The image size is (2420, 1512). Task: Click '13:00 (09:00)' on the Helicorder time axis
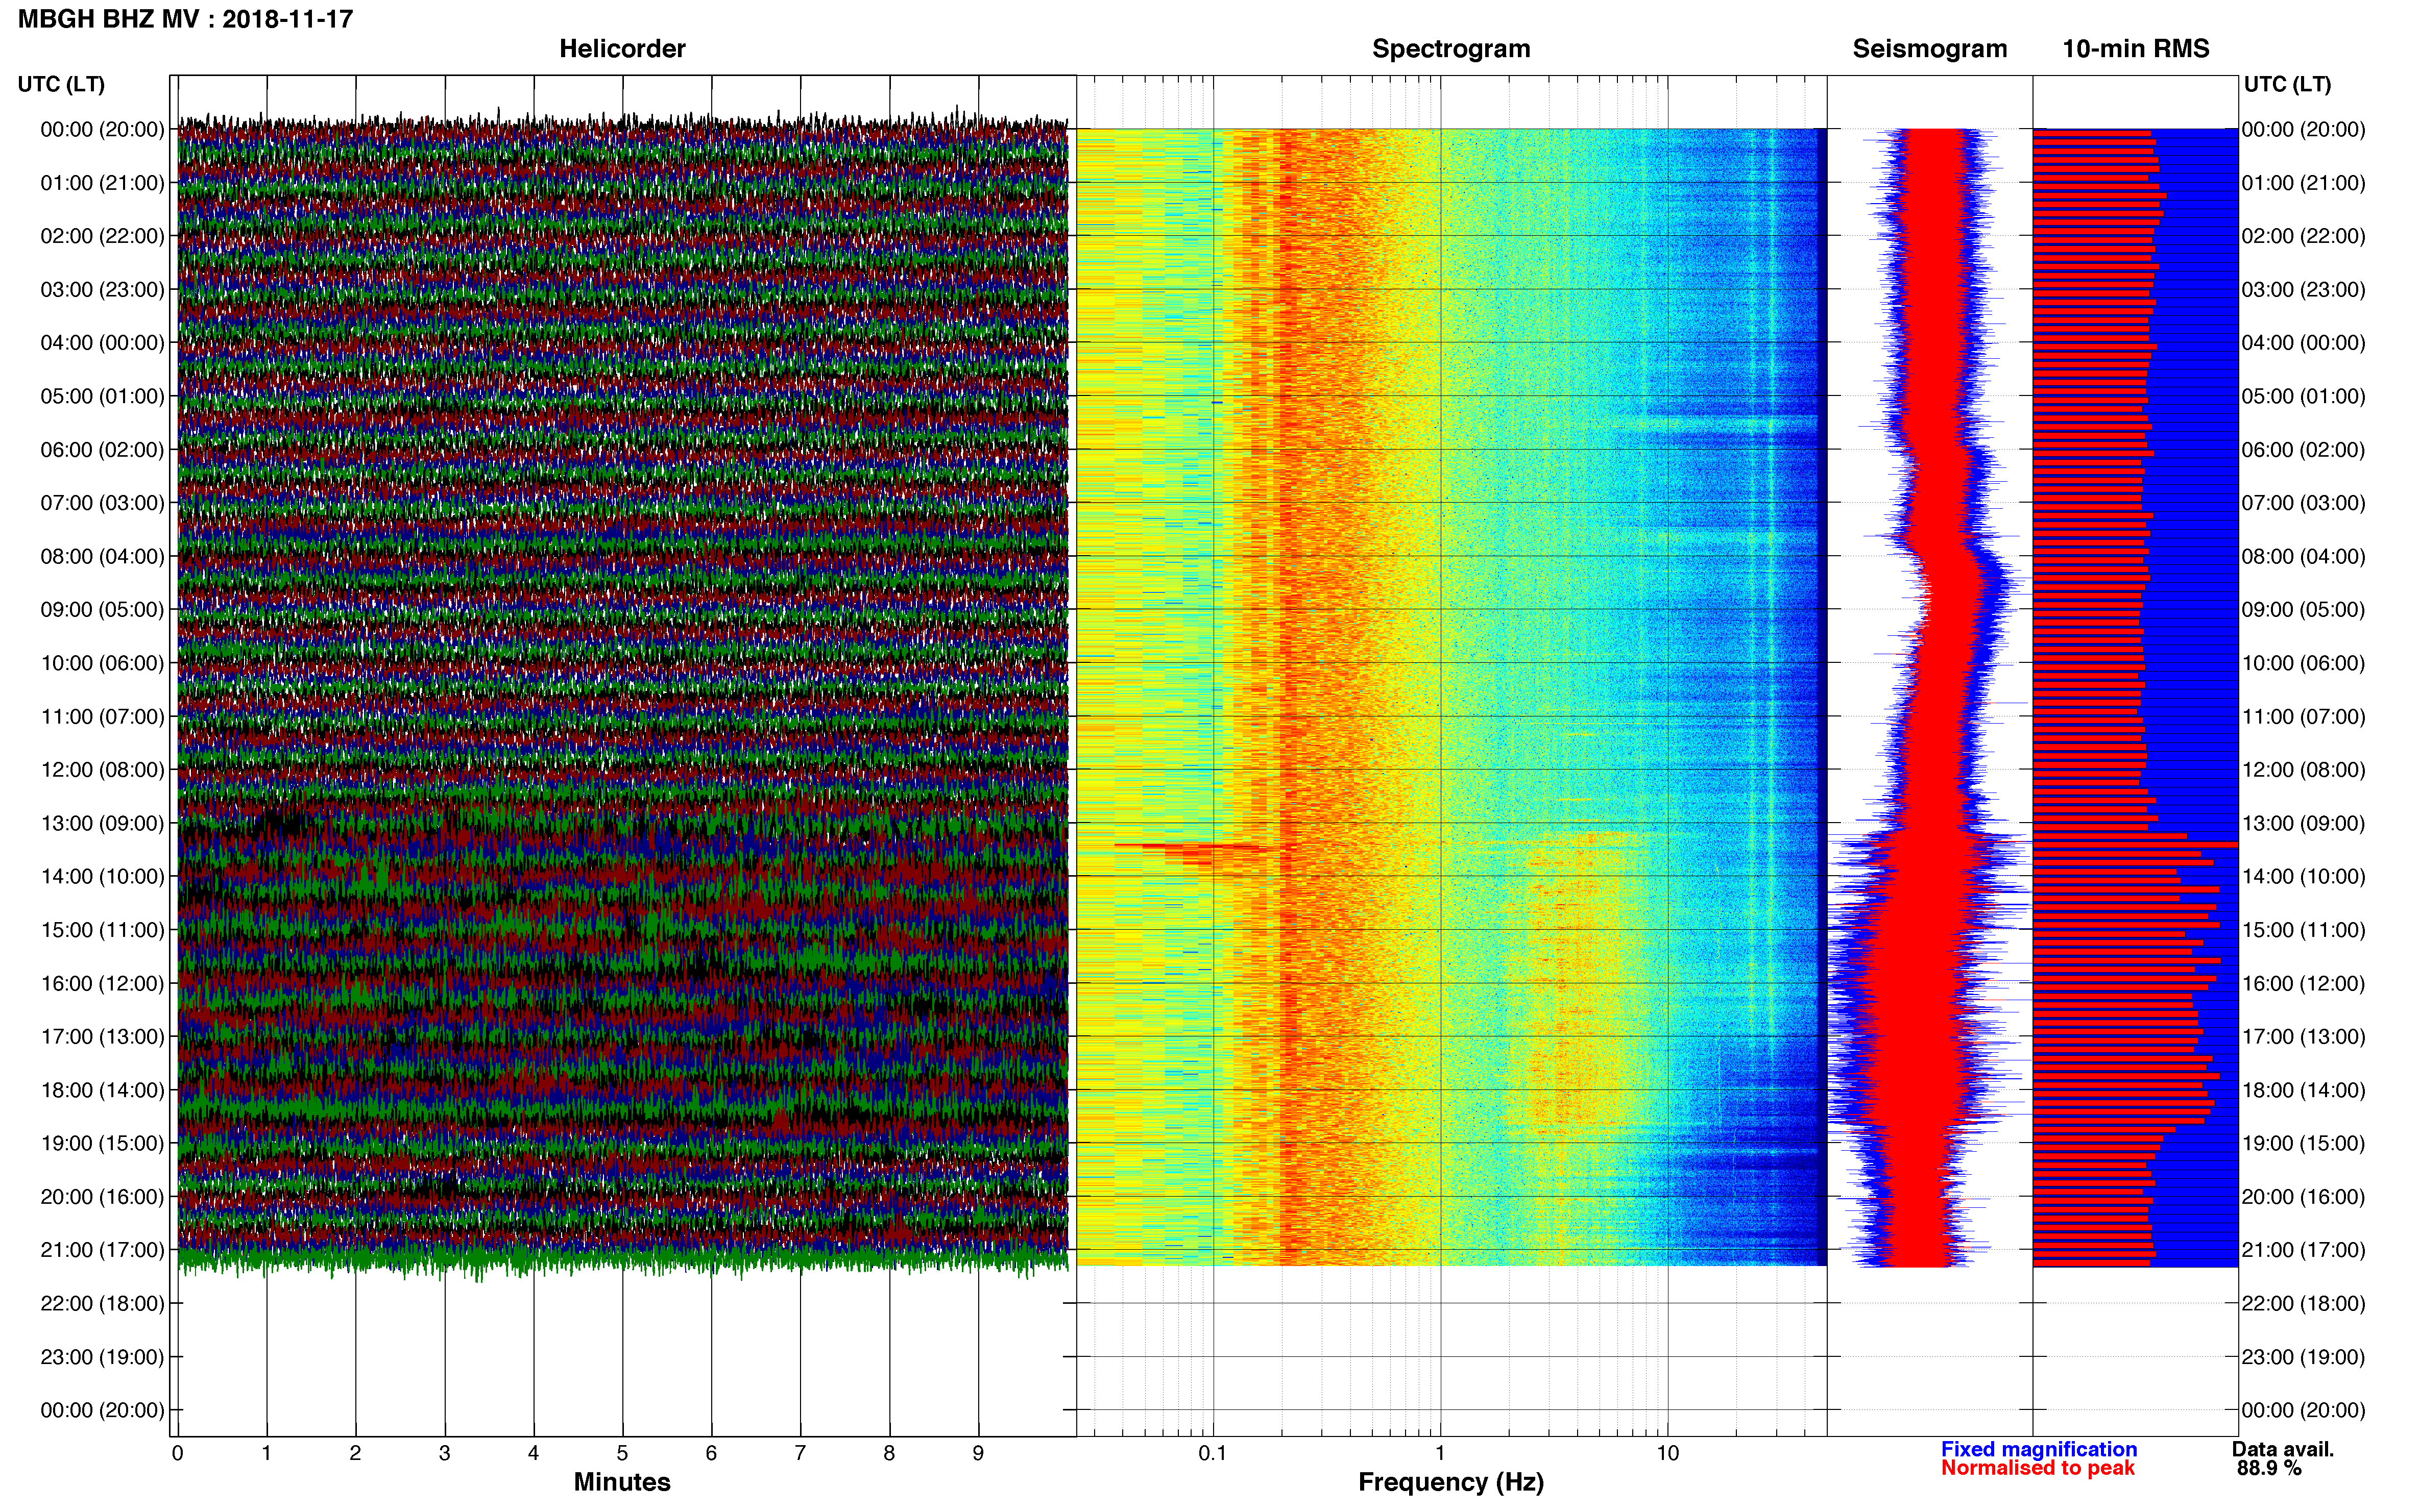tap(102, 823)
